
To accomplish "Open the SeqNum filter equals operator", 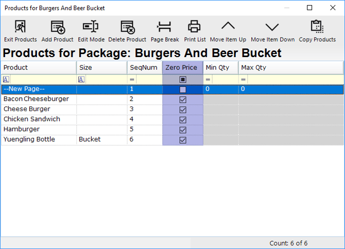I will [x=132, y=79].
